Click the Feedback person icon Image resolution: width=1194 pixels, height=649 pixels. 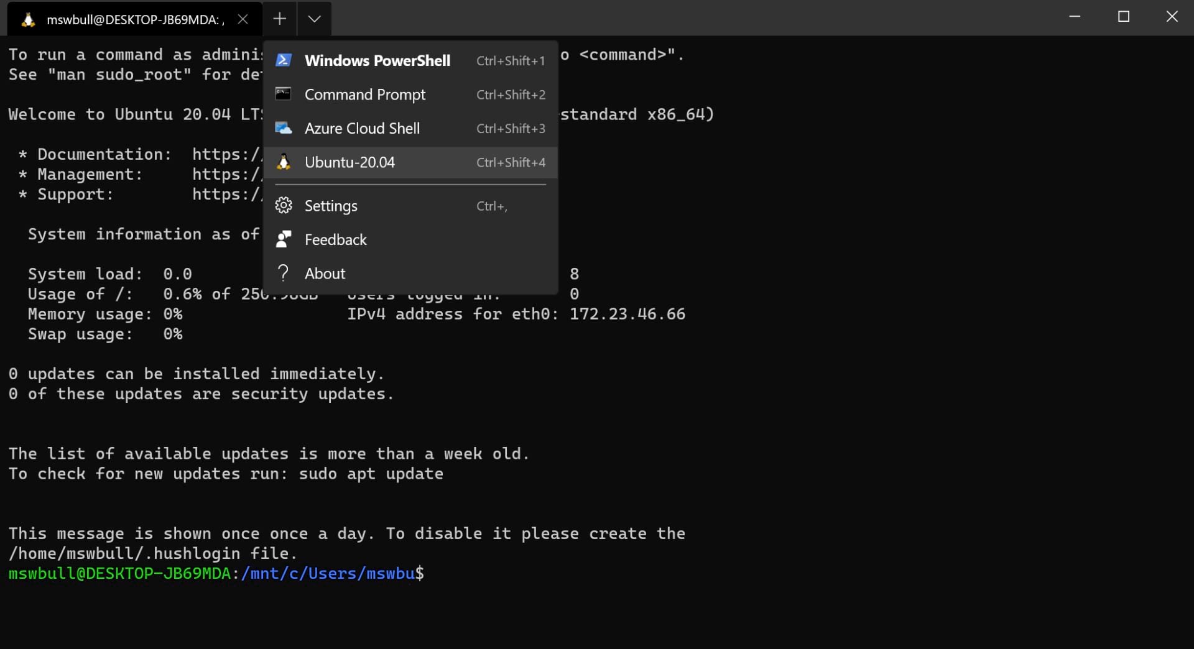tap(284, 239)
